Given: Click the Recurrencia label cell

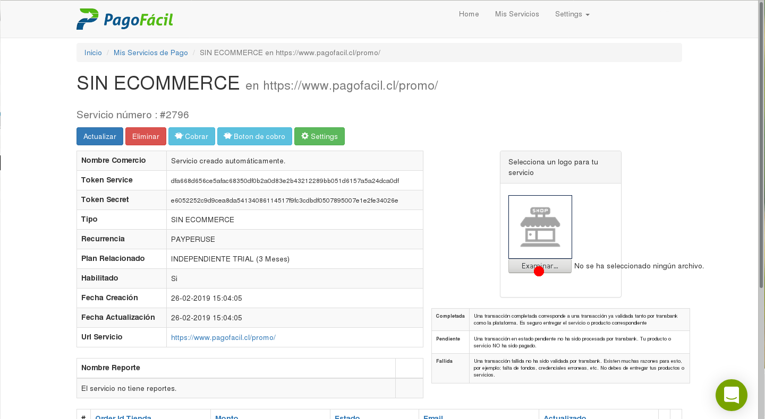Looking at the screenshot, I should pyautogui.click(x=122, y=239).
